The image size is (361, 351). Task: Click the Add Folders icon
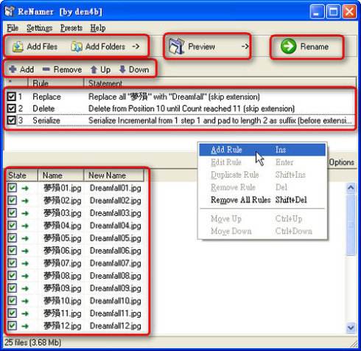[x=77, y=46]
